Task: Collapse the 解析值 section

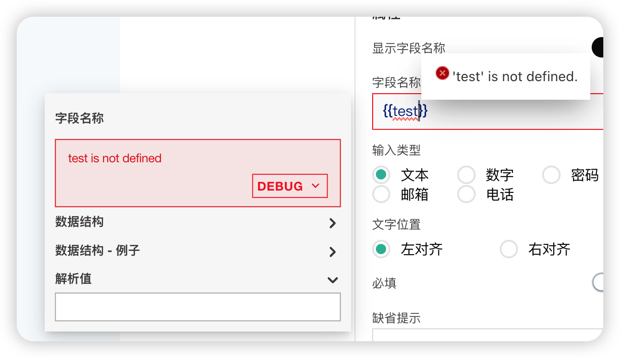Action: [x=332, y=280]
